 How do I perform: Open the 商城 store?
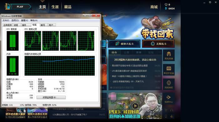pyautogui.click(x=154, y=7)
